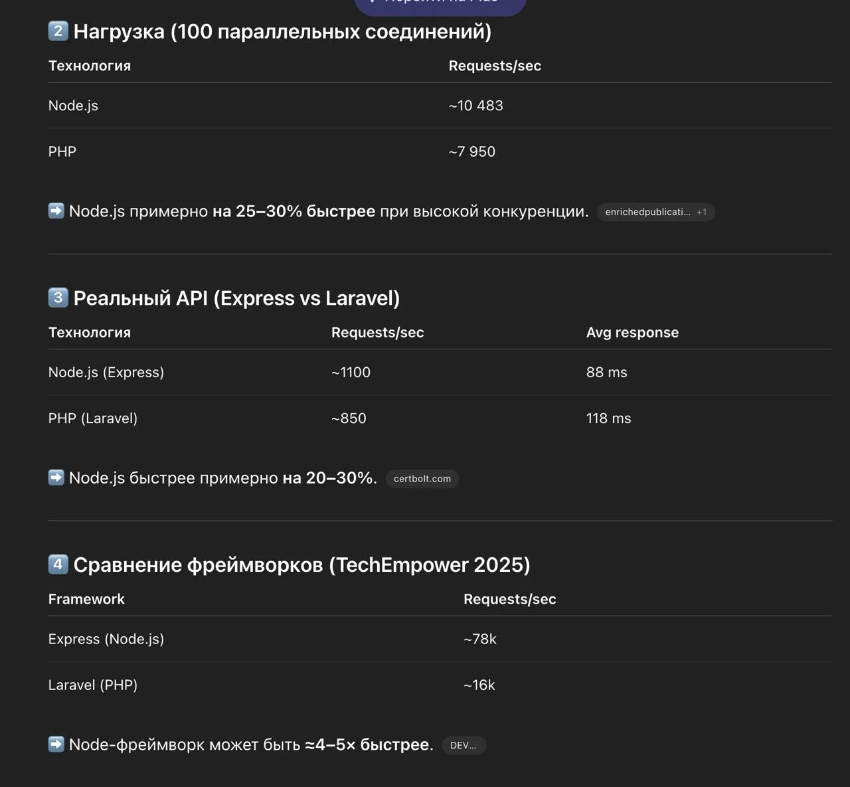Select the 118 ms average response cell
The width and height of the screenshot is (850, 787).
click(608, 418)
